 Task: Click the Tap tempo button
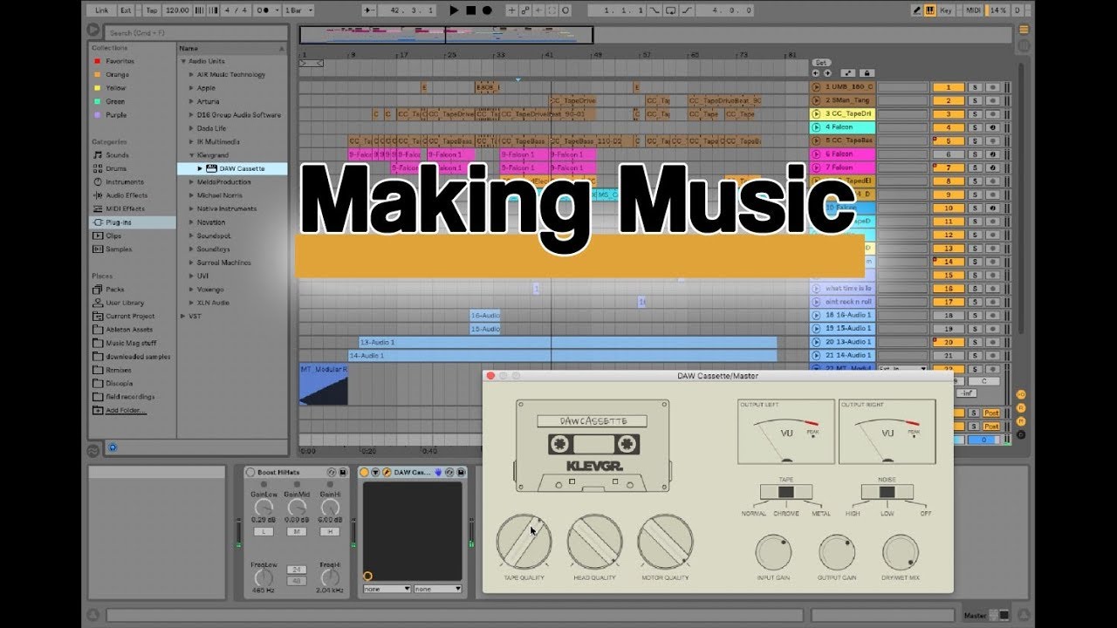151,10
